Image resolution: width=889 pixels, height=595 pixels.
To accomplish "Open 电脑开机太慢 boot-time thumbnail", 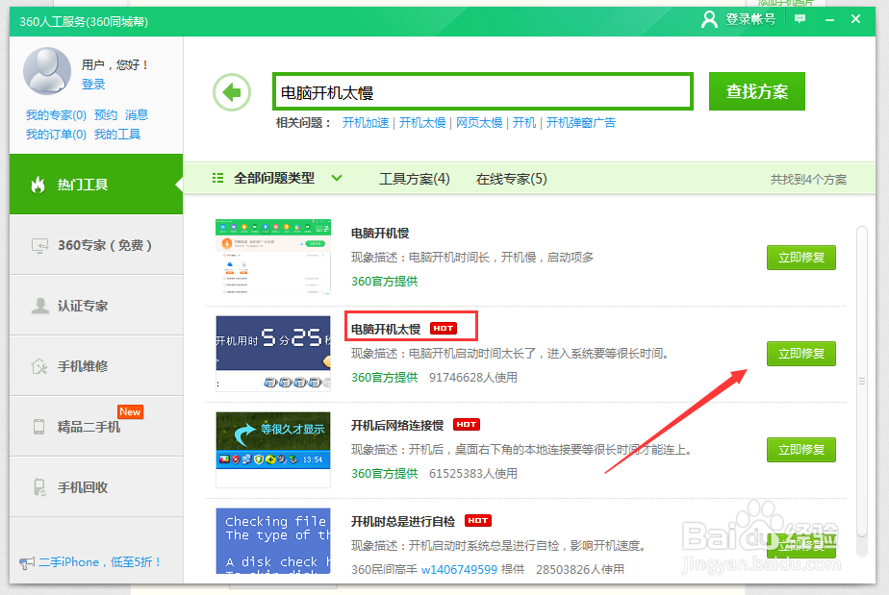I will coord(273,353).
